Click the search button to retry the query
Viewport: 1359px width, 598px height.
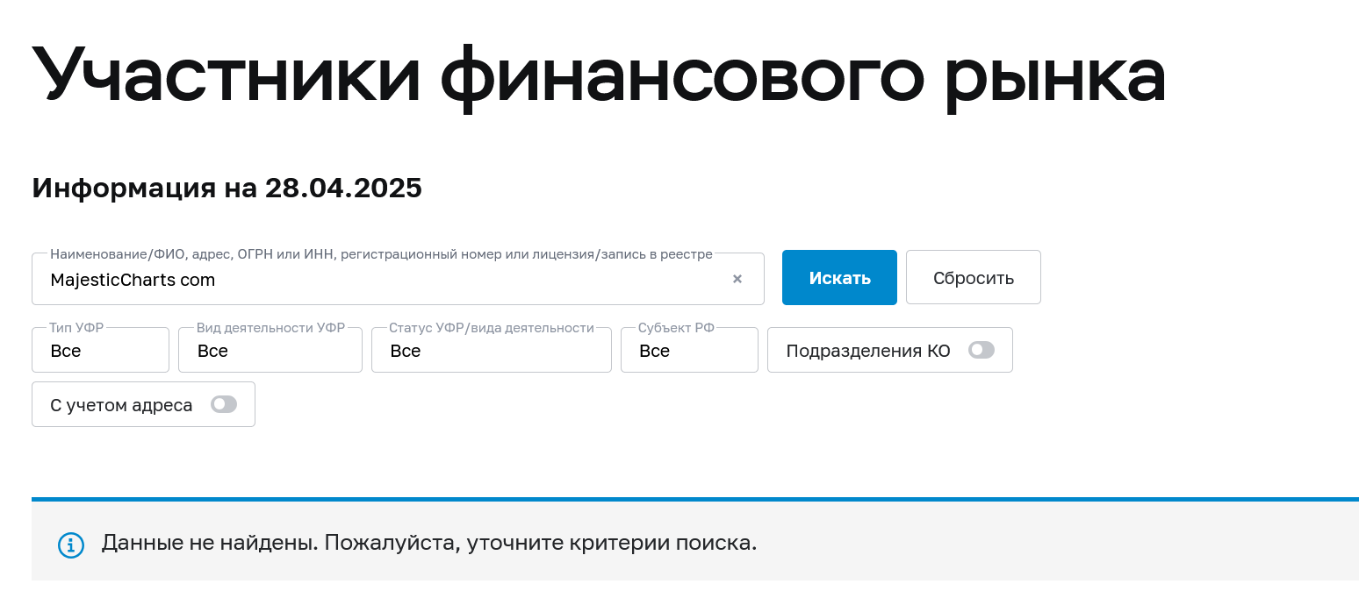(838, 277)
